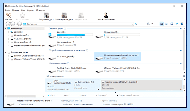Image resolution: width=190 pixels, height=111 pixels.
Task: Click the Физические диски (2) group header
Action: click(x=59, y=63)
